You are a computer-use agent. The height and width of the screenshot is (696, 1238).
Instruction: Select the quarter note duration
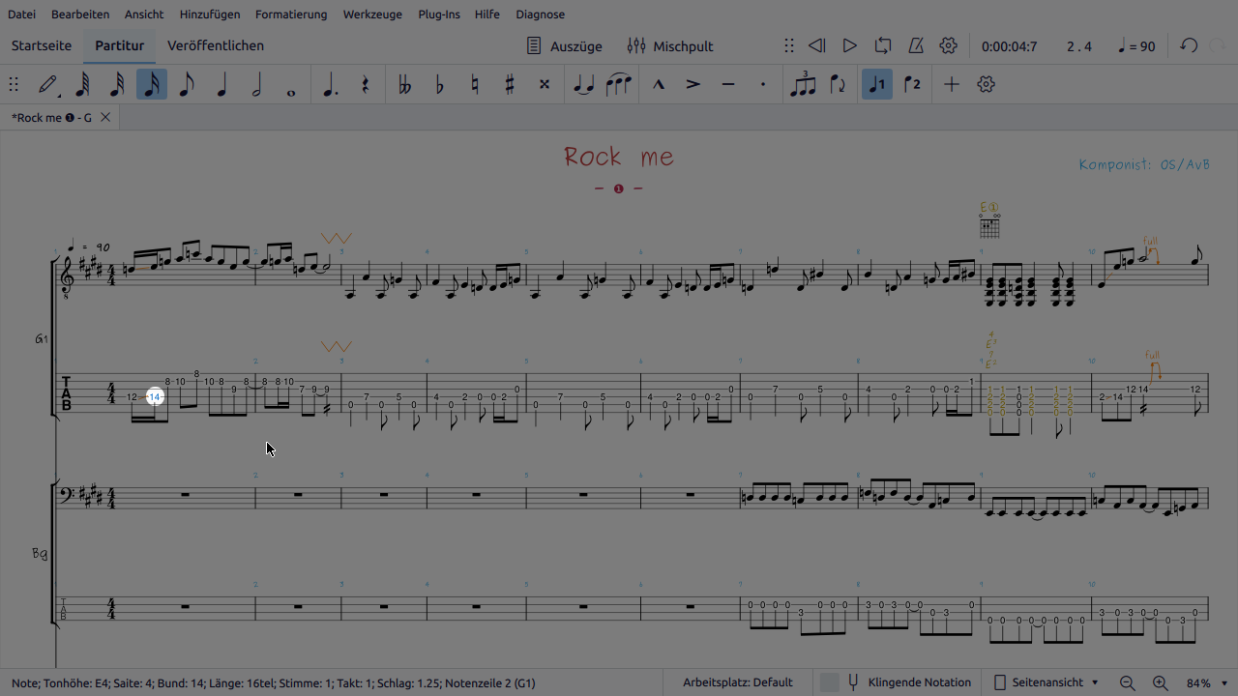[x=221, y=85]
